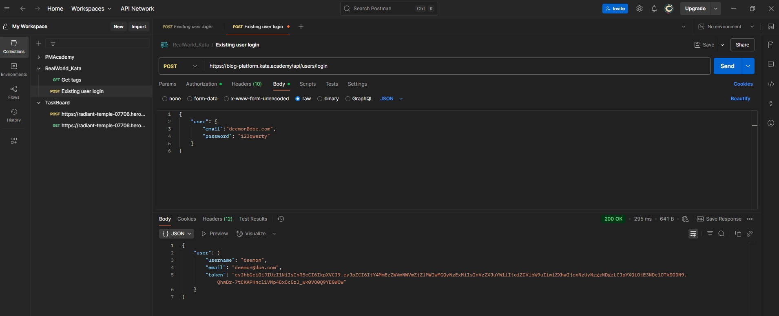Open the request info icon
The width and height of the screenshot is (779, 316).
(771, 123)
